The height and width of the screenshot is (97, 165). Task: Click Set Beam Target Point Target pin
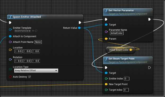[106, 73]
